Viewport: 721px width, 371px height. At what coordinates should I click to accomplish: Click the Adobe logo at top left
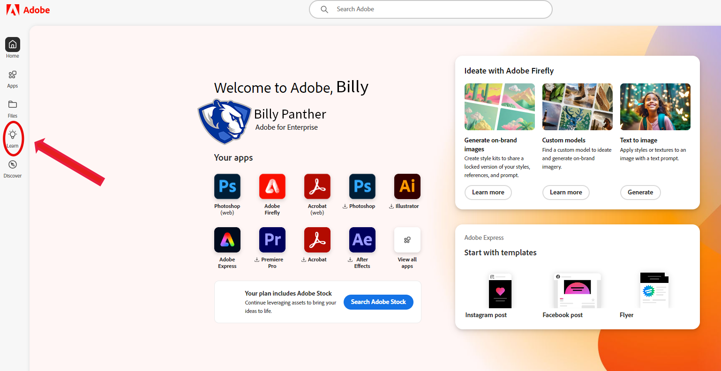(28, 10)
